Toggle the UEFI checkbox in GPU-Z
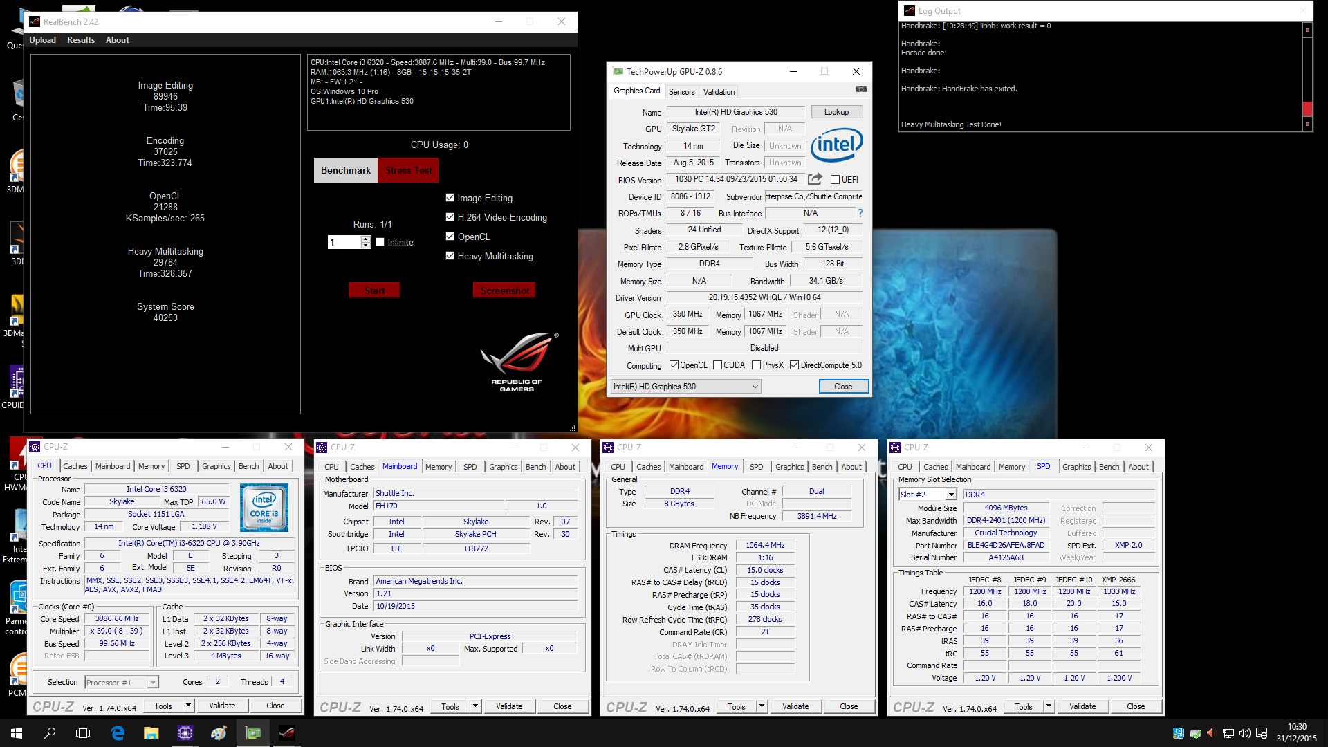The height and width of the screenshot is (747, 1328). coord(835,180)
